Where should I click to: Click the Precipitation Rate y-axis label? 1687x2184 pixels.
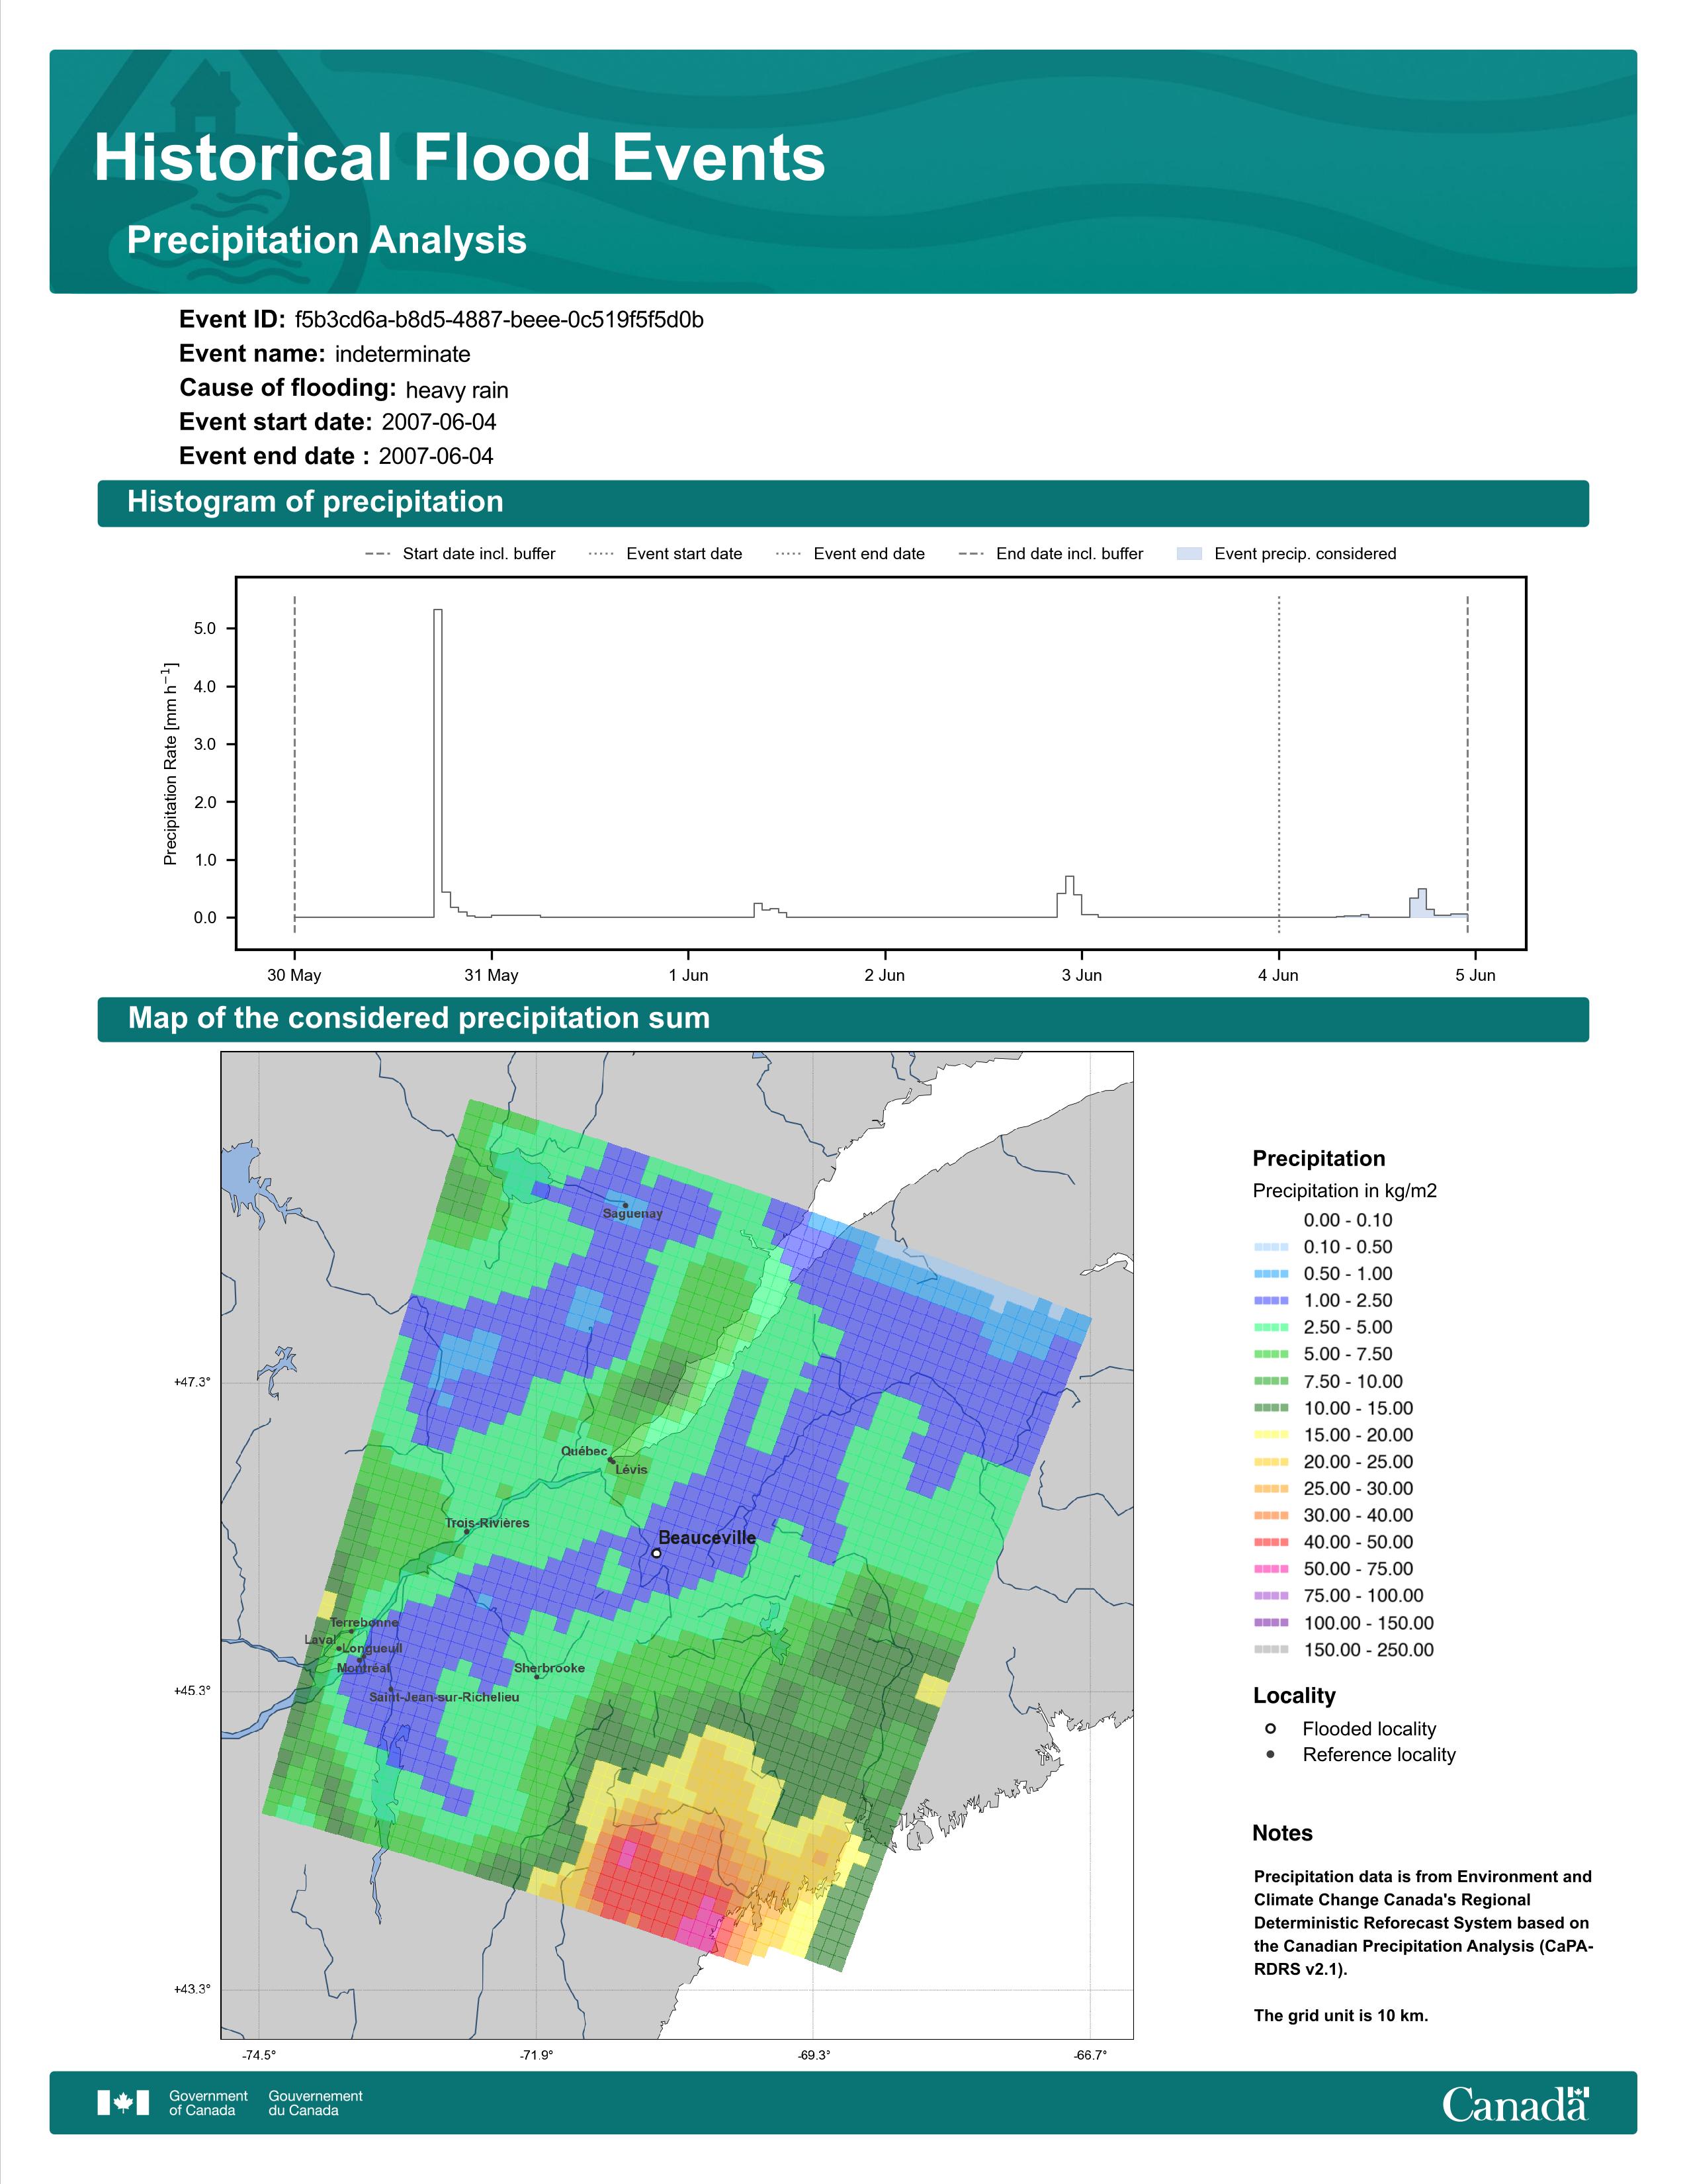[x=171, y=763]
